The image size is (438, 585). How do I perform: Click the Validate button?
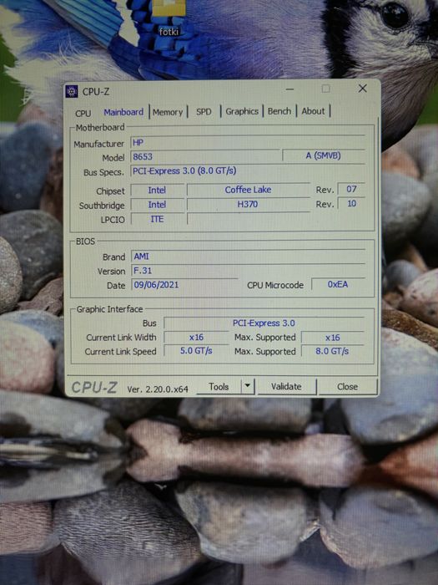286,386
